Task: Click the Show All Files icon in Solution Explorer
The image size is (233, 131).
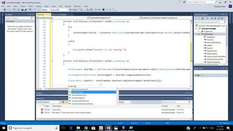Action: 222,19
